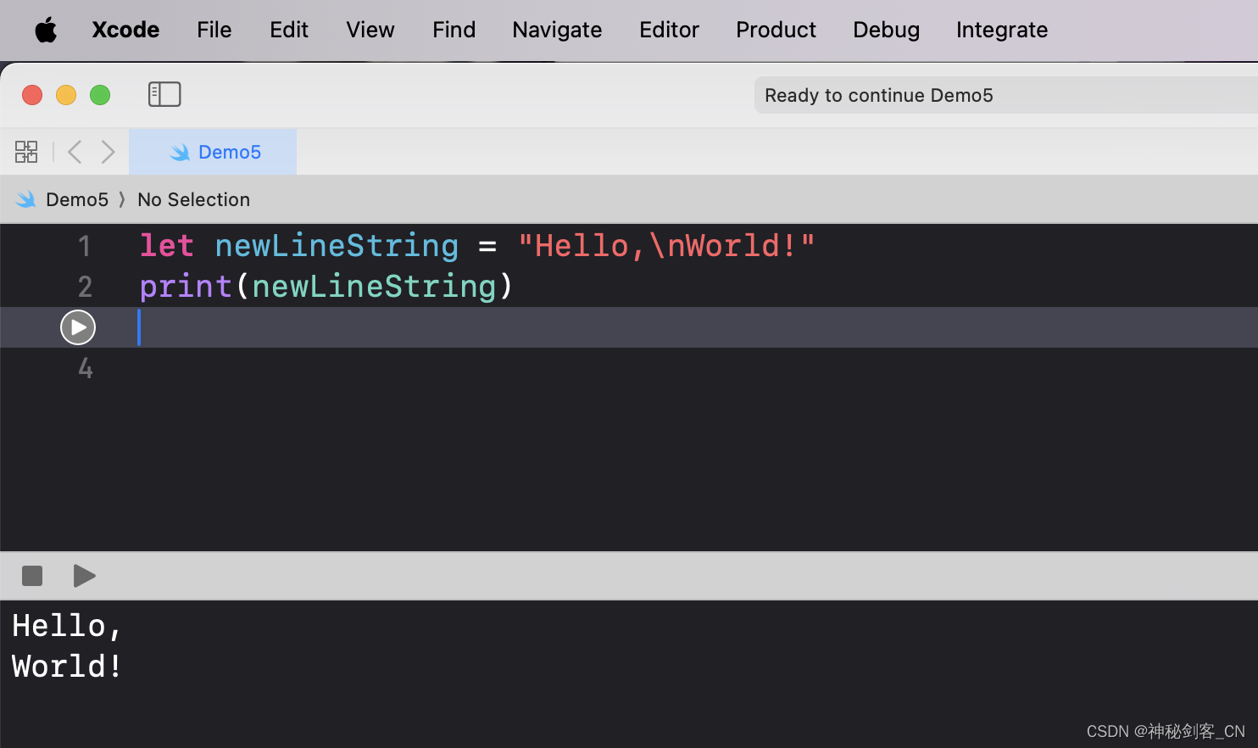The height and width of the screenshot is (748, 1258).
Task: Open the Find menu
Action: click(x=454, y=30)
